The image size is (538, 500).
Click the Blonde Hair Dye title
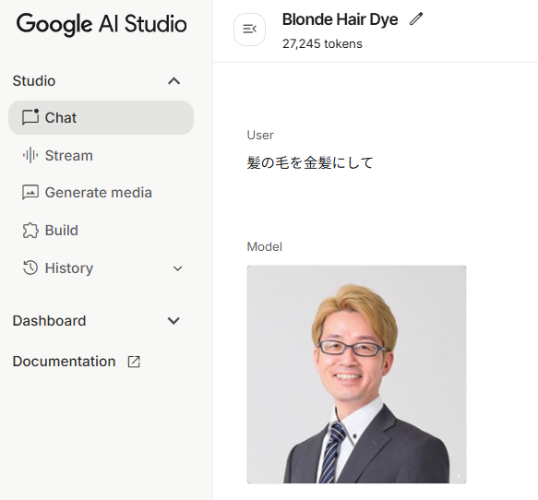(x=340, y=19)
